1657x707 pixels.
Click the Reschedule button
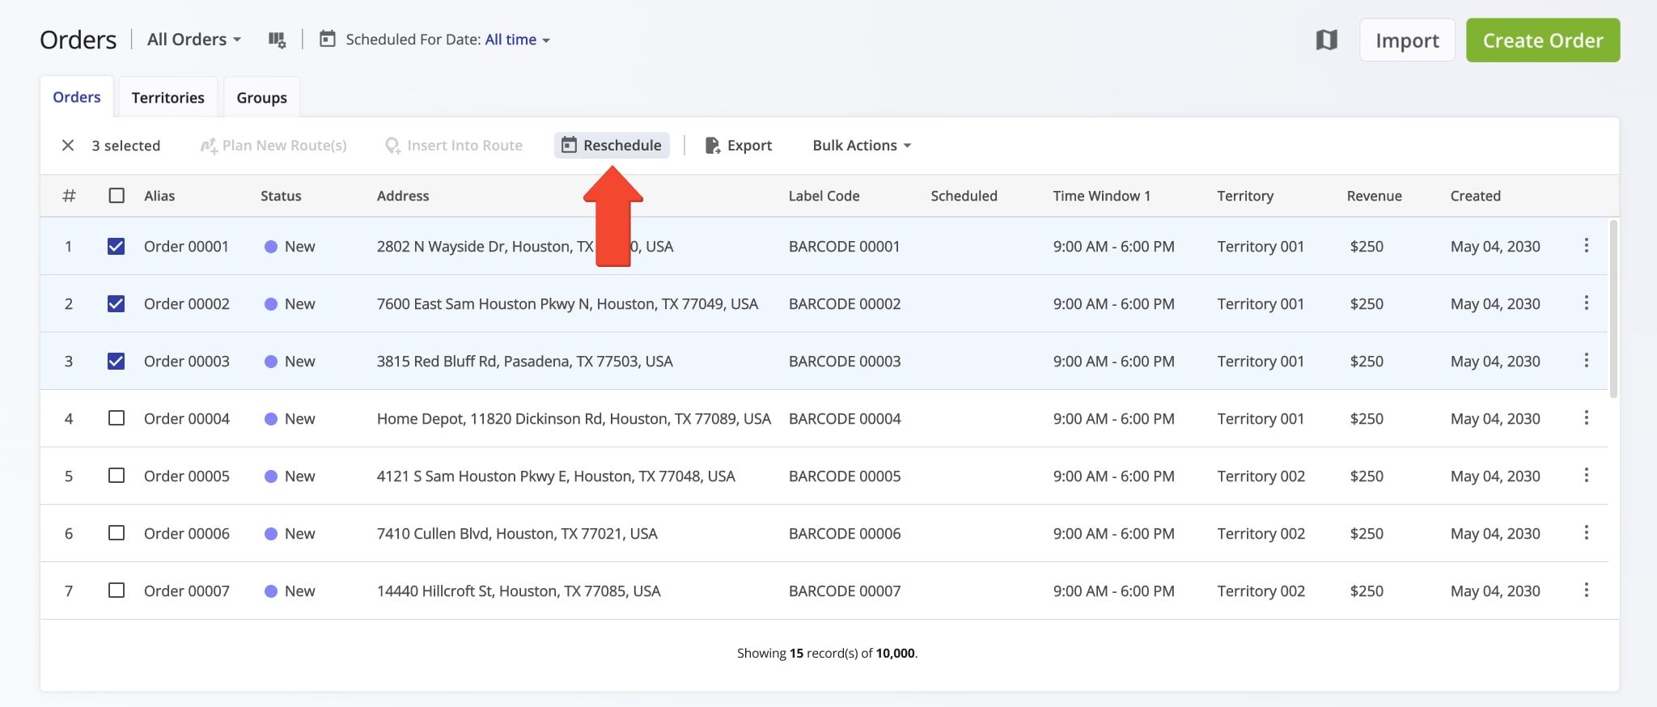click(612, 146)
